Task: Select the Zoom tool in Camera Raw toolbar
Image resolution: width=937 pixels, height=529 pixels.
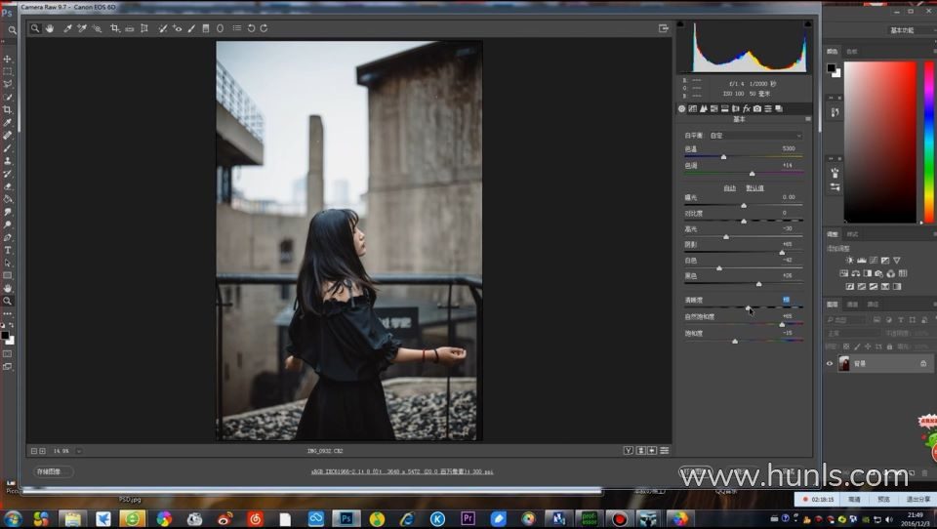Action: click(x=35, y=28)
